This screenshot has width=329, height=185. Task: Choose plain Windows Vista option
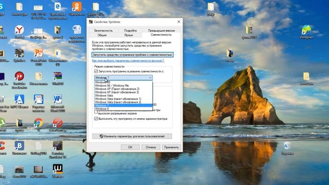click(x=123, y=96)
